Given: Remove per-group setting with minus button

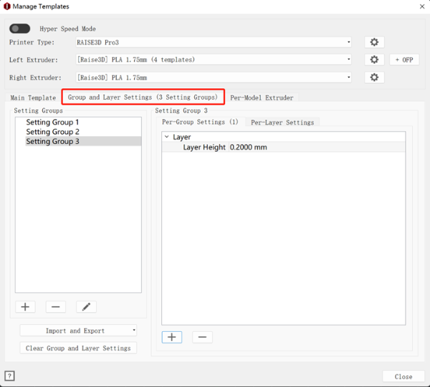Looking at the screenshot, I should (202, 337).
